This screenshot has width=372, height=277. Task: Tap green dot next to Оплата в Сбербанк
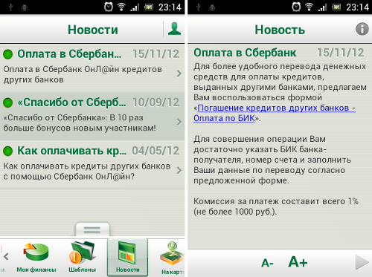point(8,54)
